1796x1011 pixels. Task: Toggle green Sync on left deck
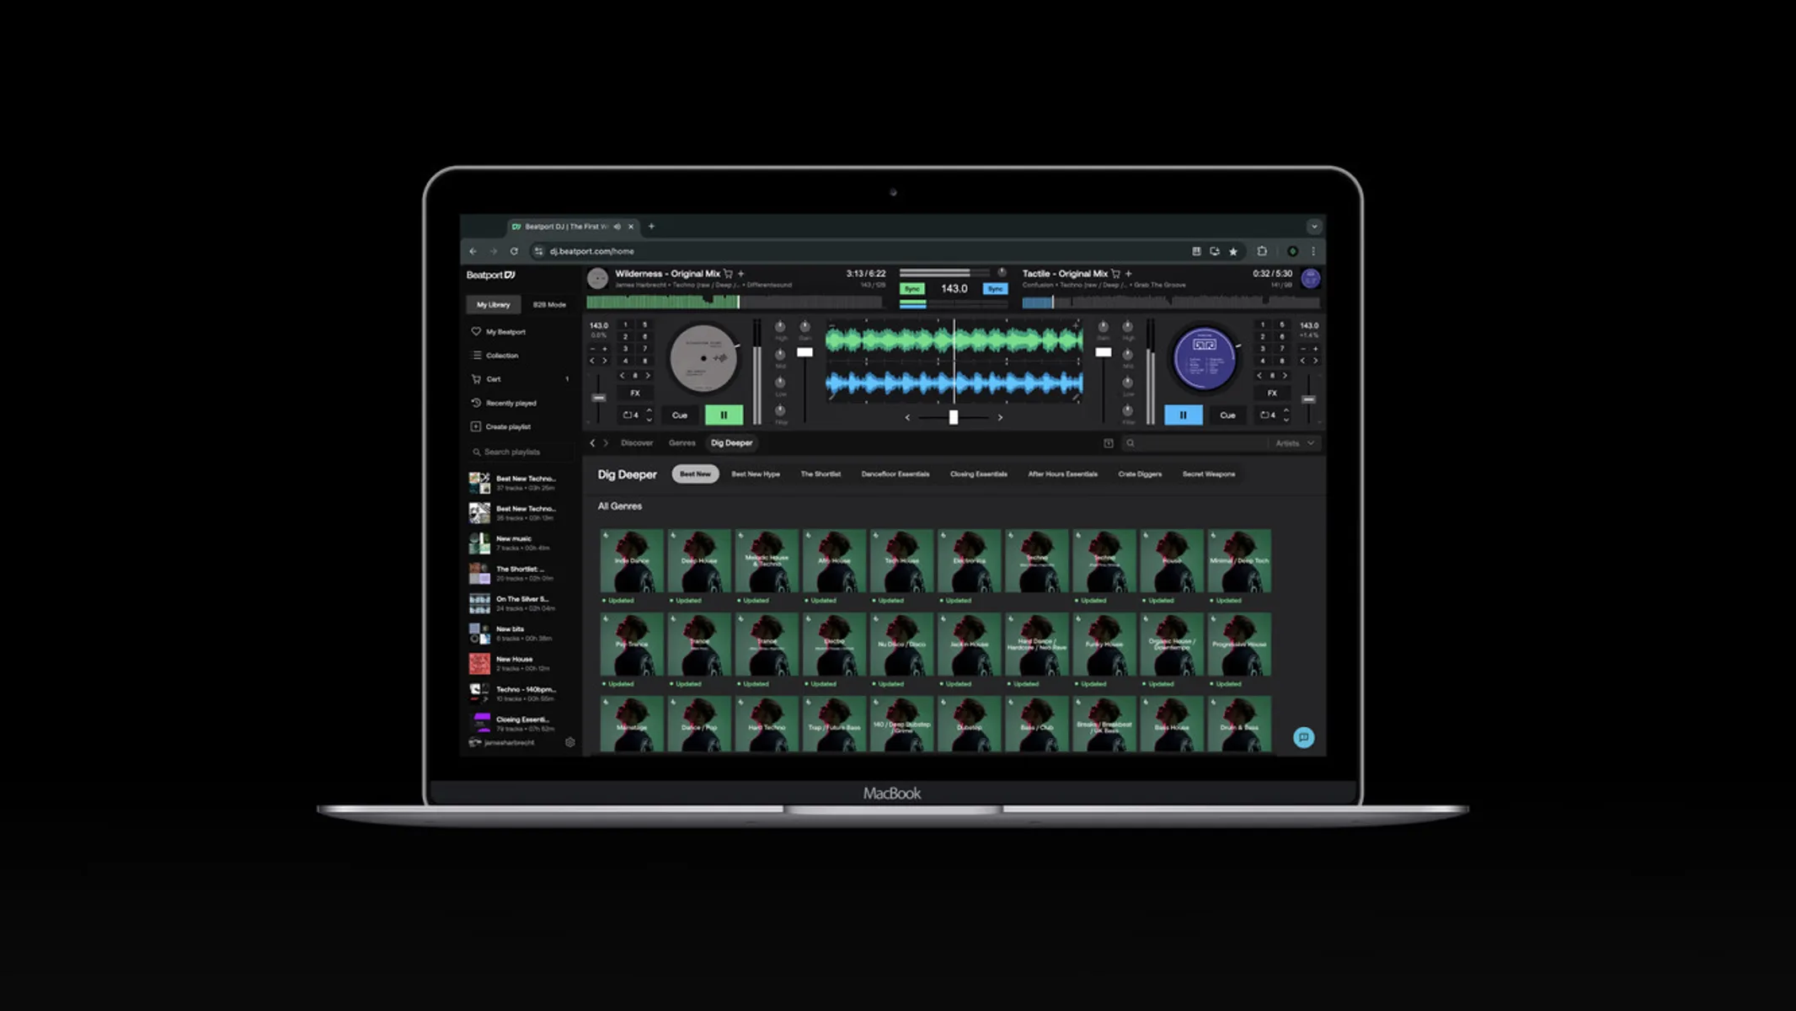pyautogui.click(x=912, y=289)
